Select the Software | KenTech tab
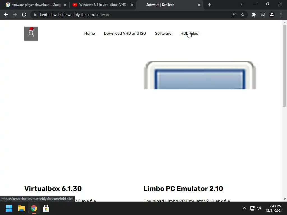This screenshot has height=215, width=287. tap(170, 5)
